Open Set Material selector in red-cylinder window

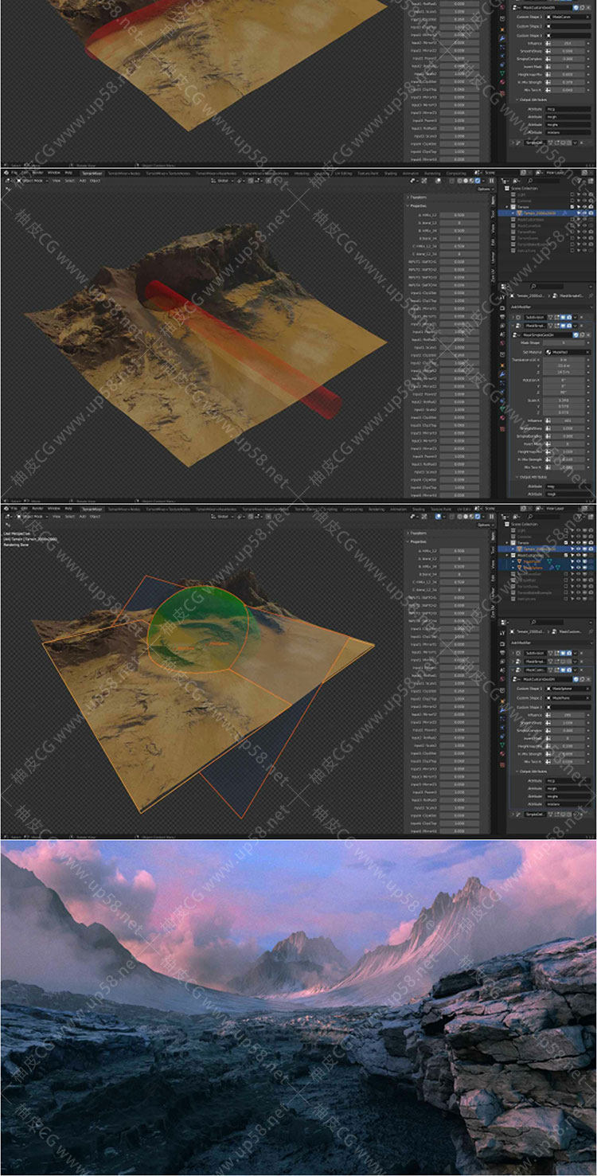point(568,352)
